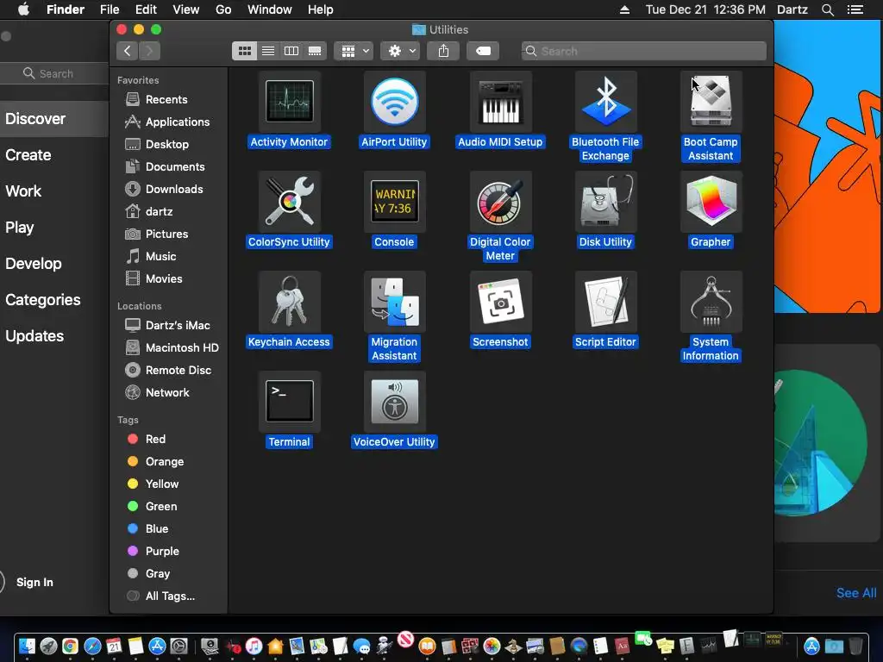Select Music in the sidebar
This screenshot has width=883, height=662.
(150, 257)
